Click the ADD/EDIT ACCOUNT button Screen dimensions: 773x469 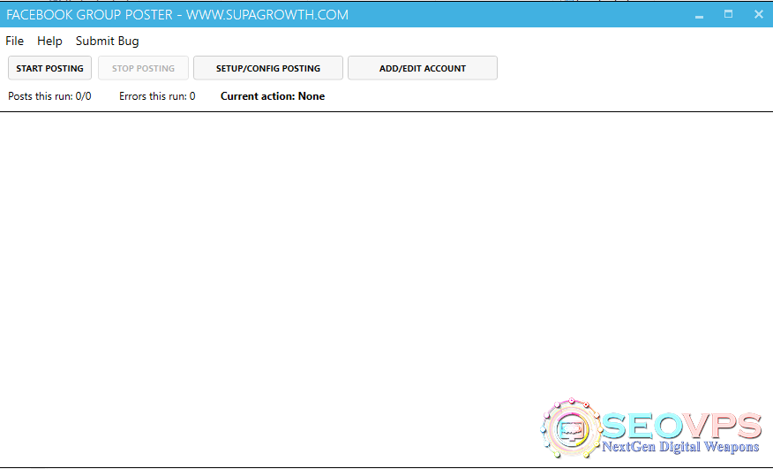423,68
